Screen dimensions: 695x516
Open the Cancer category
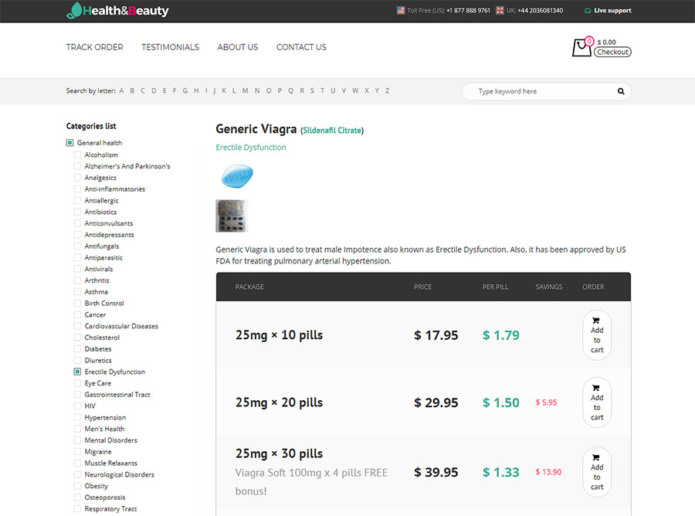[95, 314]
